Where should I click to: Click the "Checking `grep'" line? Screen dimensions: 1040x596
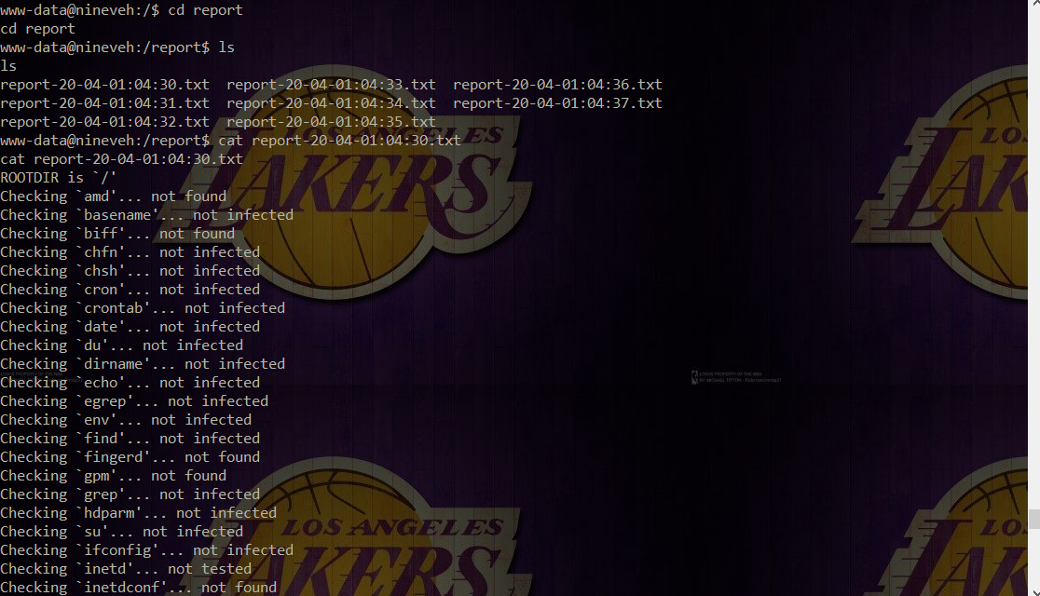coord(130,494)
